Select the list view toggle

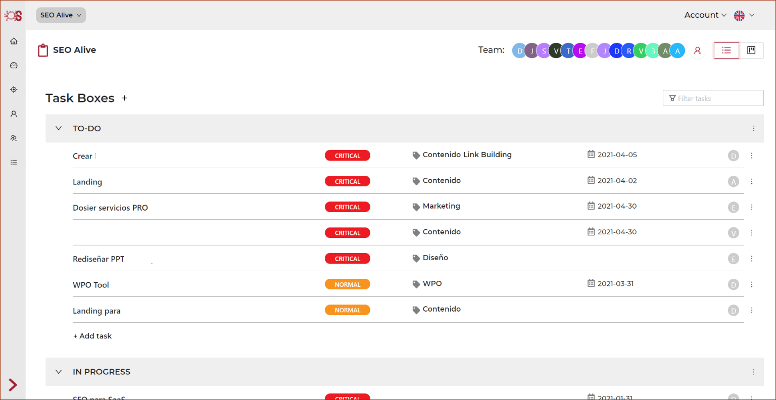[x=726, y=50]
